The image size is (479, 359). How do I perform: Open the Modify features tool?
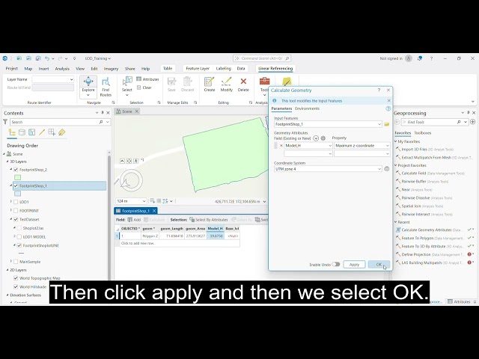pos(226,85)
